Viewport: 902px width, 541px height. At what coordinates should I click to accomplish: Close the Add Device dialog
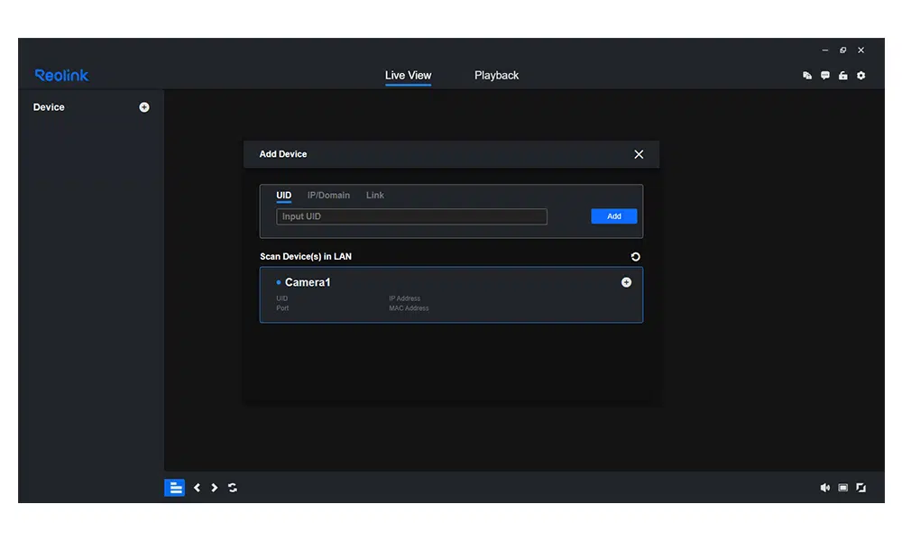(x=639, y=154)
